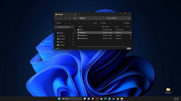Expand the address bar chevron before RAMMap
Viewport: 181px width, 101px height.
pos(78,18)
